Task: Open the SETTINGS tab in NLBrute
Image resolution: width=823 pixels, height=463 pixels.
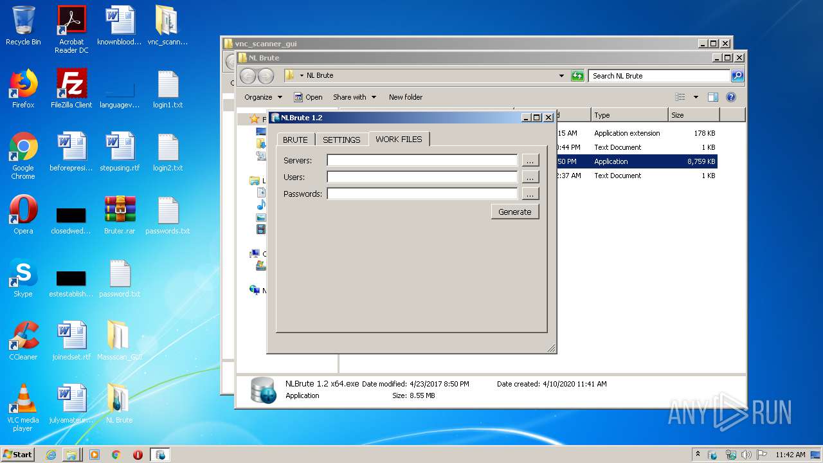Action: (341, 140)
